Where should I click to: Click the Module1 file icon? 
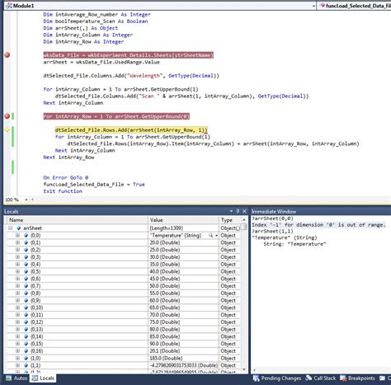(x=9, y=6)
